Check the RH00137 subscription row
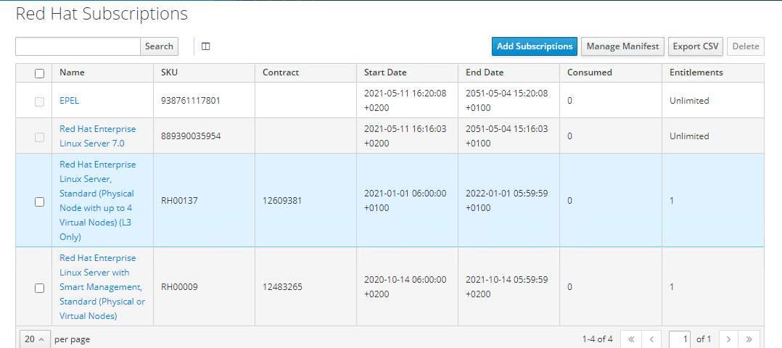 (39, 202)
